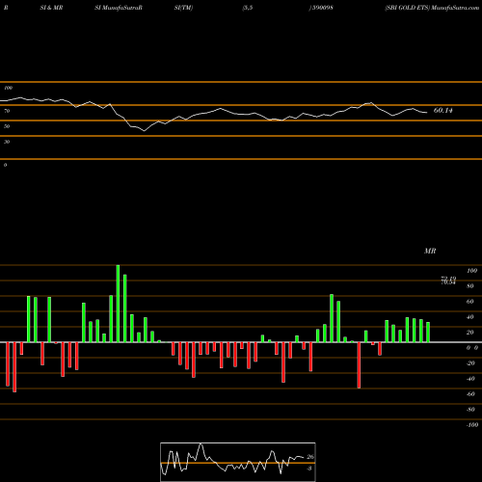Click the MR right axis label 60
The height and width of the screenshot is (482, 482).
pos(470,302)
